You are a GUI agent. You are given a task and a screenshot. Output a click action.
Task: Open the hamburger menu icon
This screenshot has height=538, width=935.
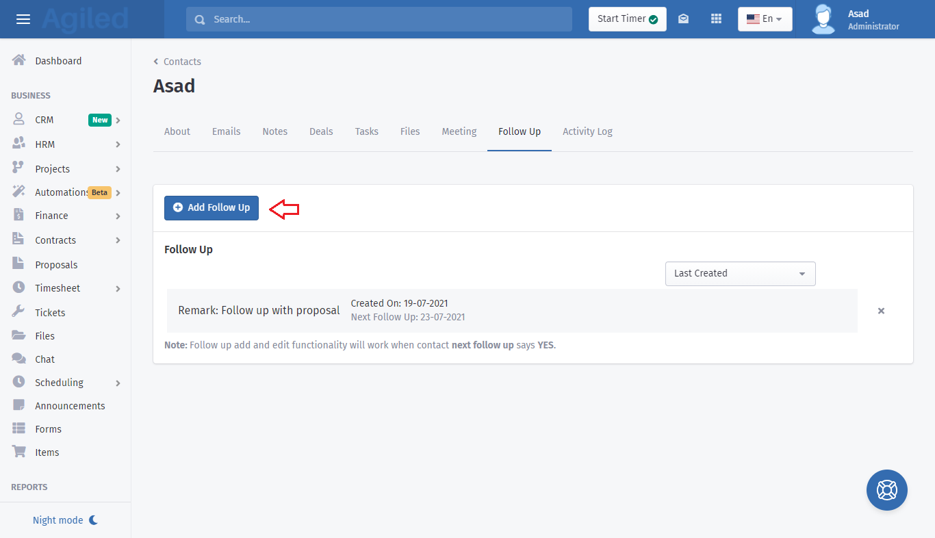(23, 19)
